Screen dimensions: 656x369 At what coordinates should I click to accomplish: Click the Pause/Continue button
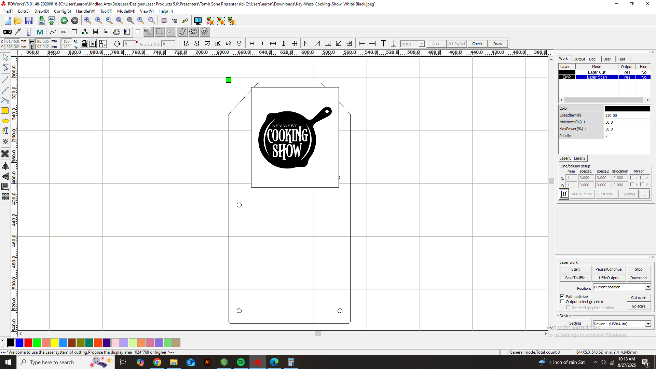[609, 269]
